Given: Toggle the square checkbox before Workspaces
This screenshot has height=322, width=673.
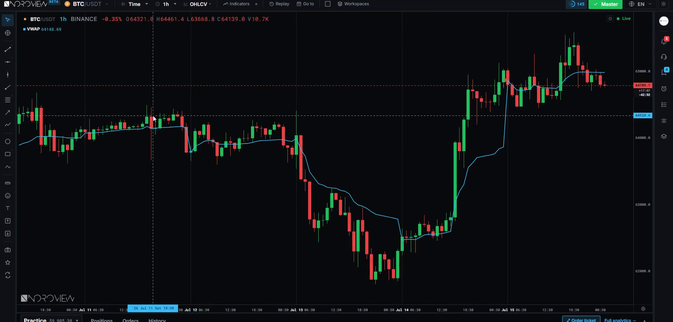Looking at the screenshot, I should coord(328,4).
